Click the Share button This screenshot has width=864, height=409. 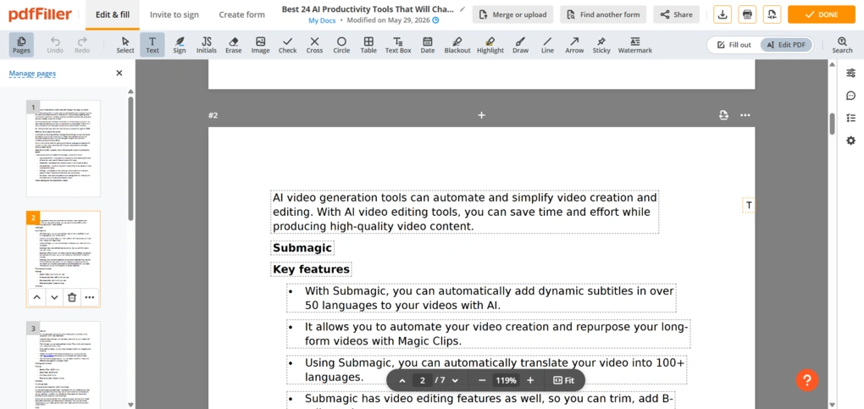coord(676,14)
